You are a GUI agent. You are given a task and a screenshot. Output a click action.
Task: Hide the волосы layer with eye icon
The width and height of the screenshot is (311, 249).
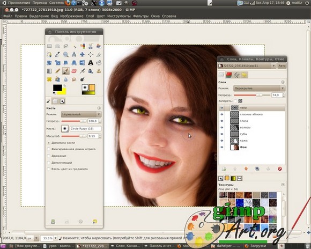point(222,128)
